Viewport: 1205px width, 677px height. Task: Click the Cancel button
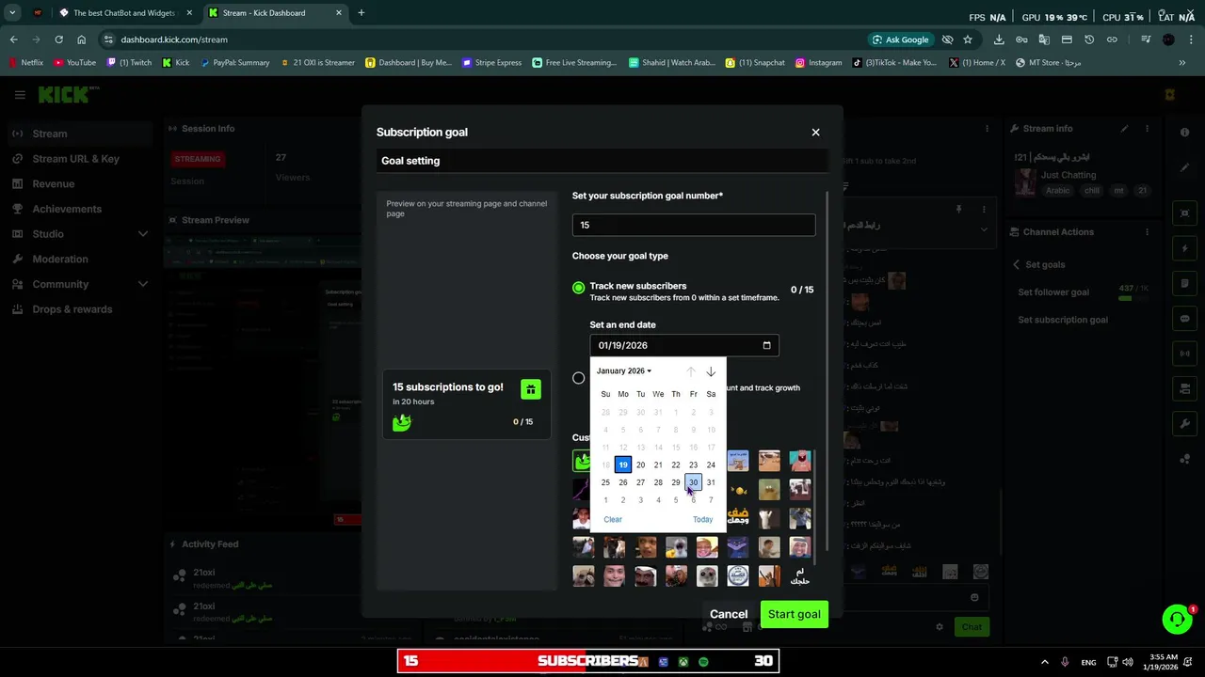coord(729,614)
